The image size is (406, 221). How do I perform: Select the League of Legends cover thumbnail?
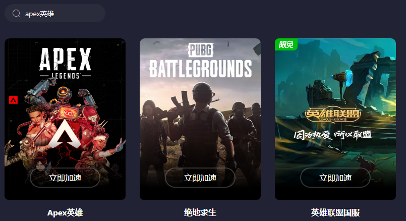click(x=335, y=119)
